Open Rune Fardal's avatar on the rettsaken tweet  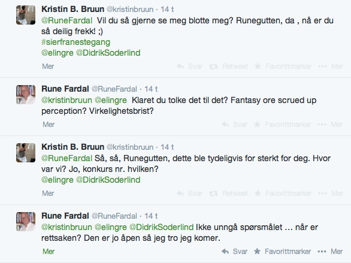26,222
